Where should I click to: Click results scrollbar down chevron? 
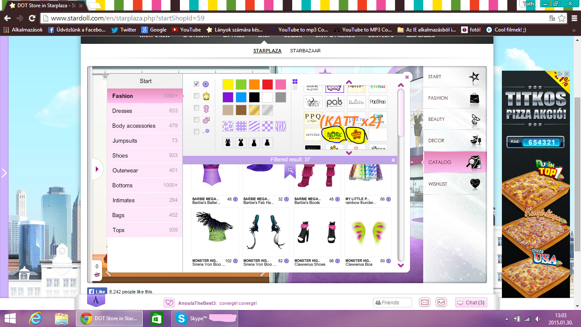click(x=400, y=265)
